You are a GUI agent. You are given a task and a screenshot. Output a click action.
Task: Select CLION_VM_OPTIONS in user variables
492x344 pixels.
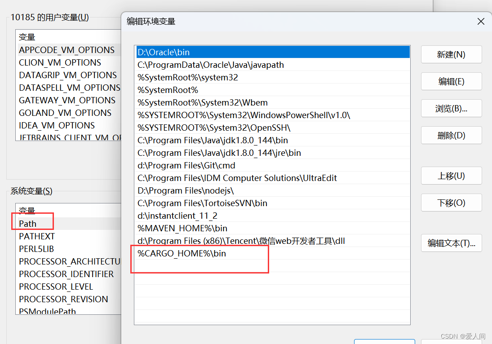click(x=69, y=62)
